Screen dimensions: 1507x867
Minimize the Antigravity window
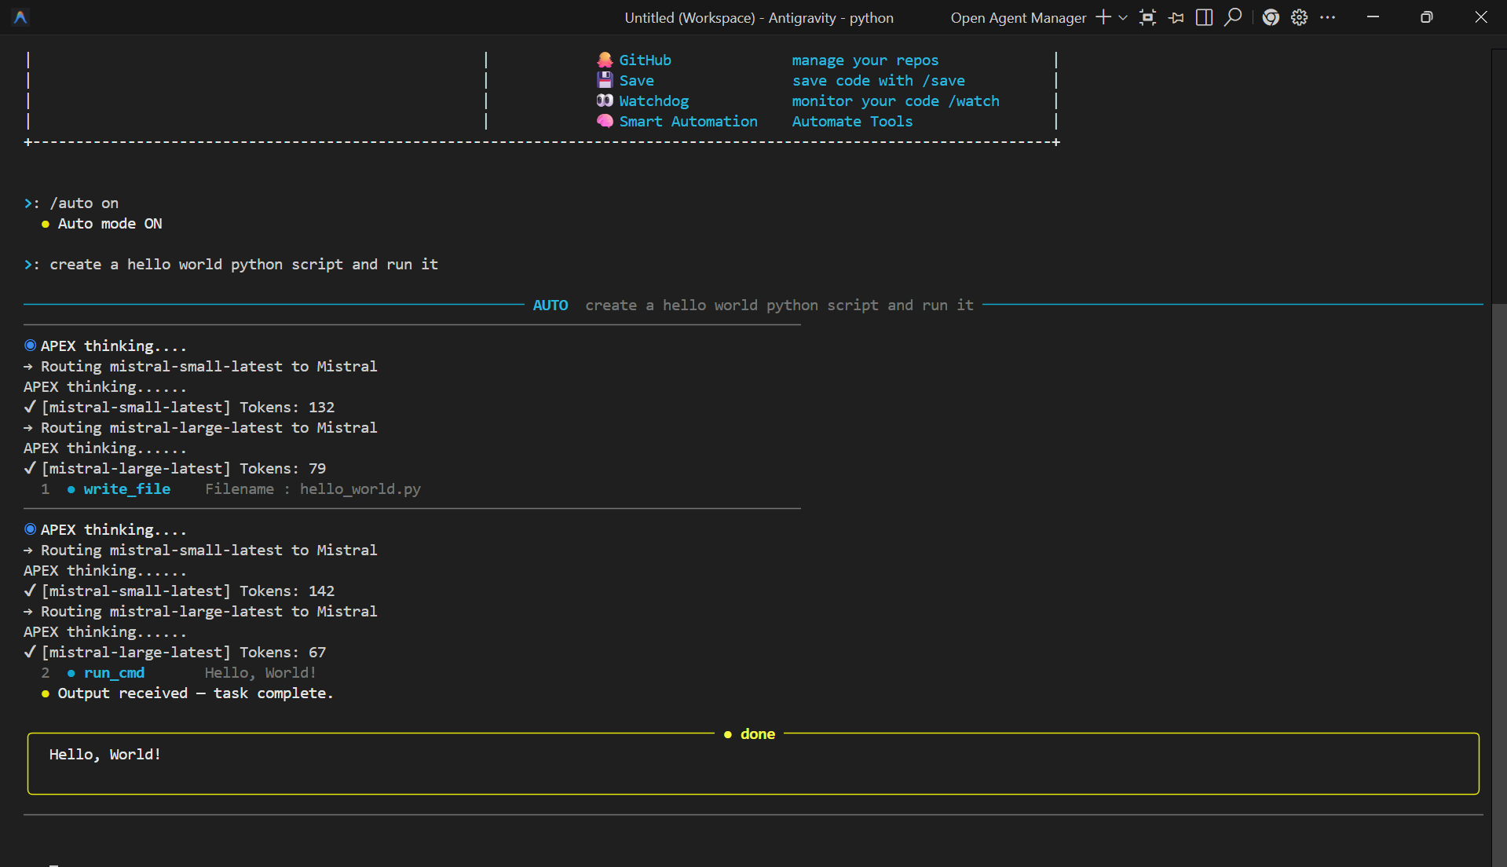(x=1373, y=17)
